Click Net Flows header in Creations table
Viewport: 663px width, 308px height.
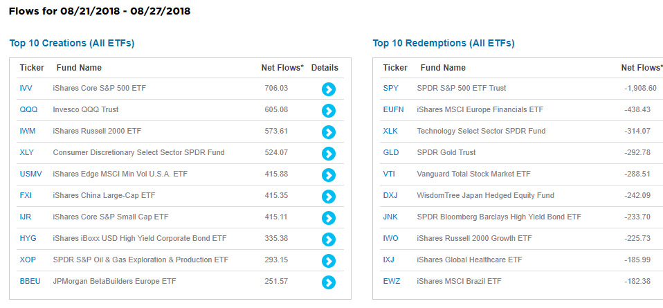282,68
